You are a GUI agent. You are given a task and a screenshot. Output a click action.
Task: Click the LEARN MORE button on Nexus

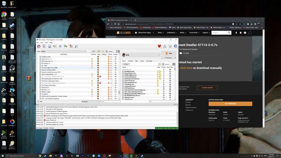pyautogui.click(x=207, y=88)
